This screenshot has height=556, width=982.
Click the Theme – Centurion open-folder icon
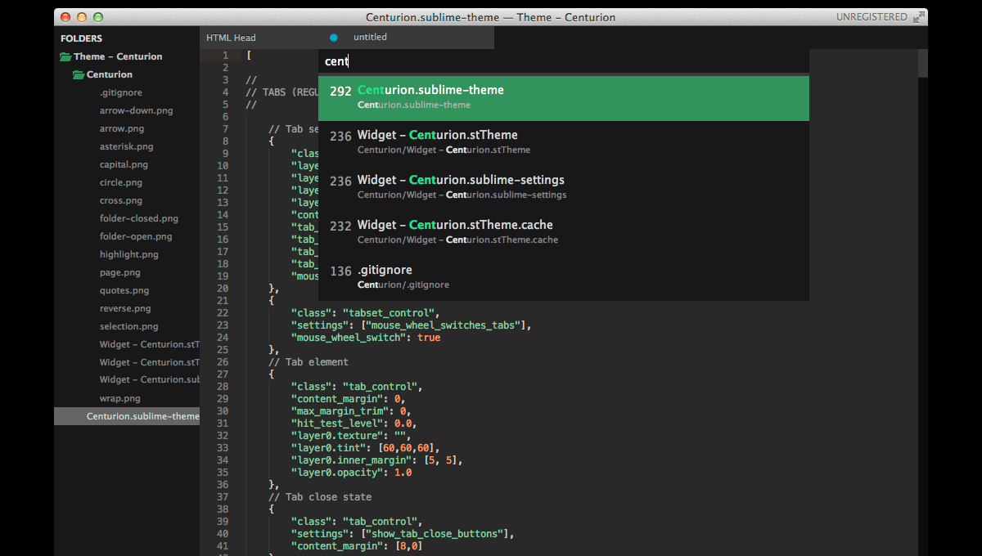66,57
